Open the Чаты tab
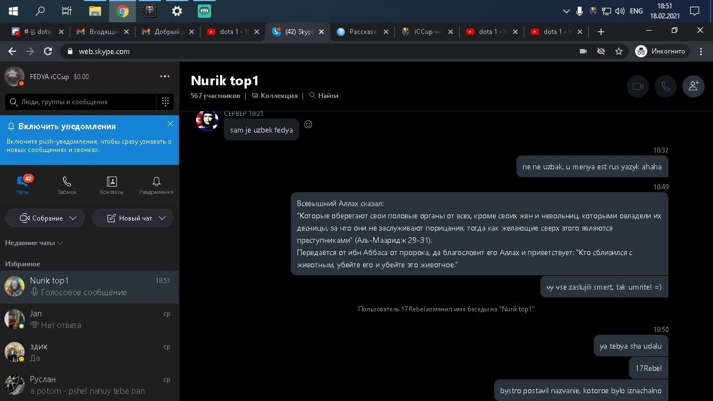 [x=22, y=185]
